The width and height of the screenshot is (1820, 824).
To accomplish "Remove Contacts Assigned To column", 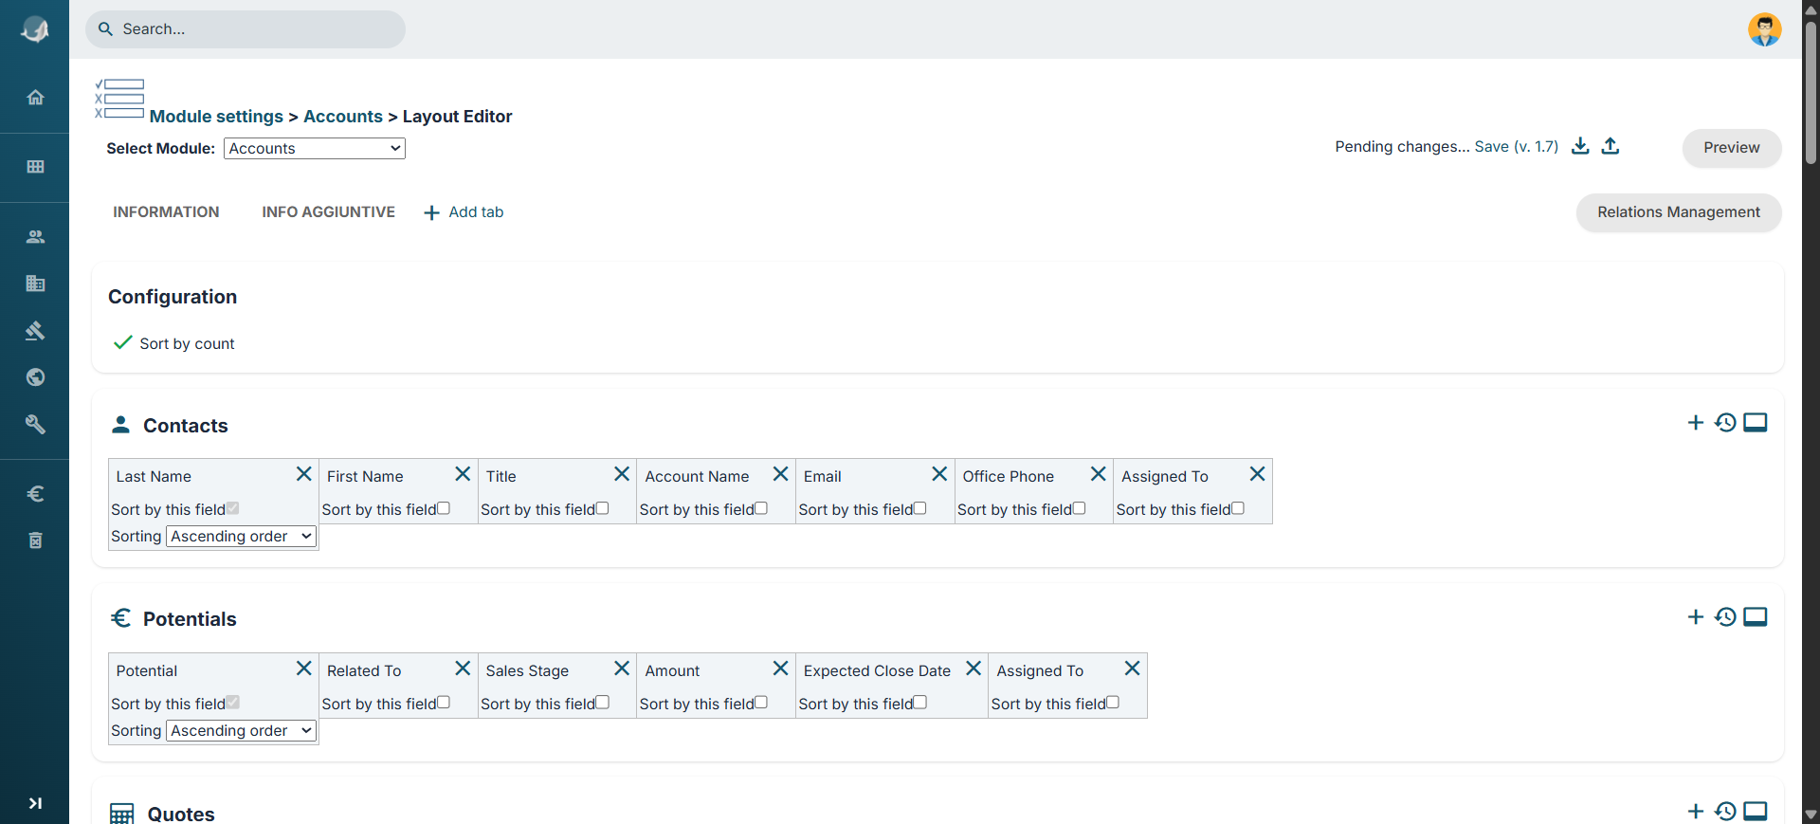I will (x=1257, y=474).
